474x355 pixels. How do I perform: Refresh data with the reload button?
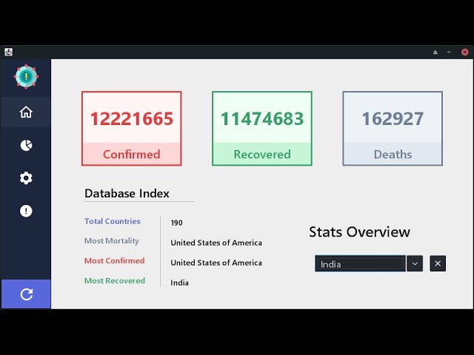(x=26, y=294)
